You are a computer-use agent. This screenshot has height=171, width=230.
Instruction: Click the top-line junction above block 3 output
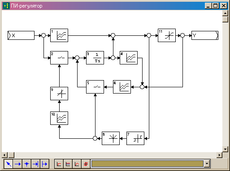point(113,35)
